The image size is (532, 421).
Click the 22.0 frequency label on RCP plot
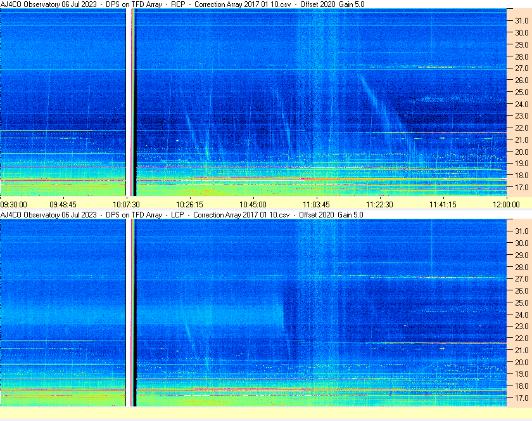coord(522,128)
